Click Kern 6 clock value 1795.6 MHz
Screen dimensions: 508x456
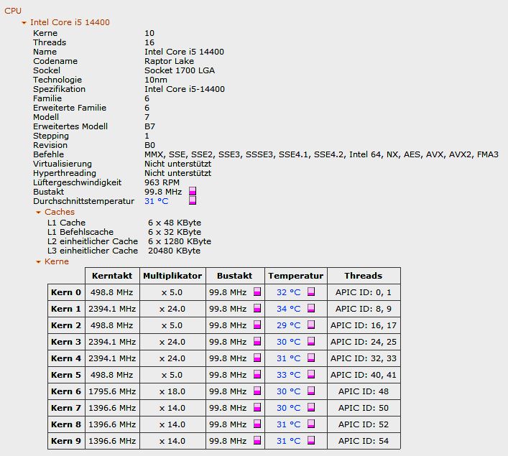click(112, 391)
